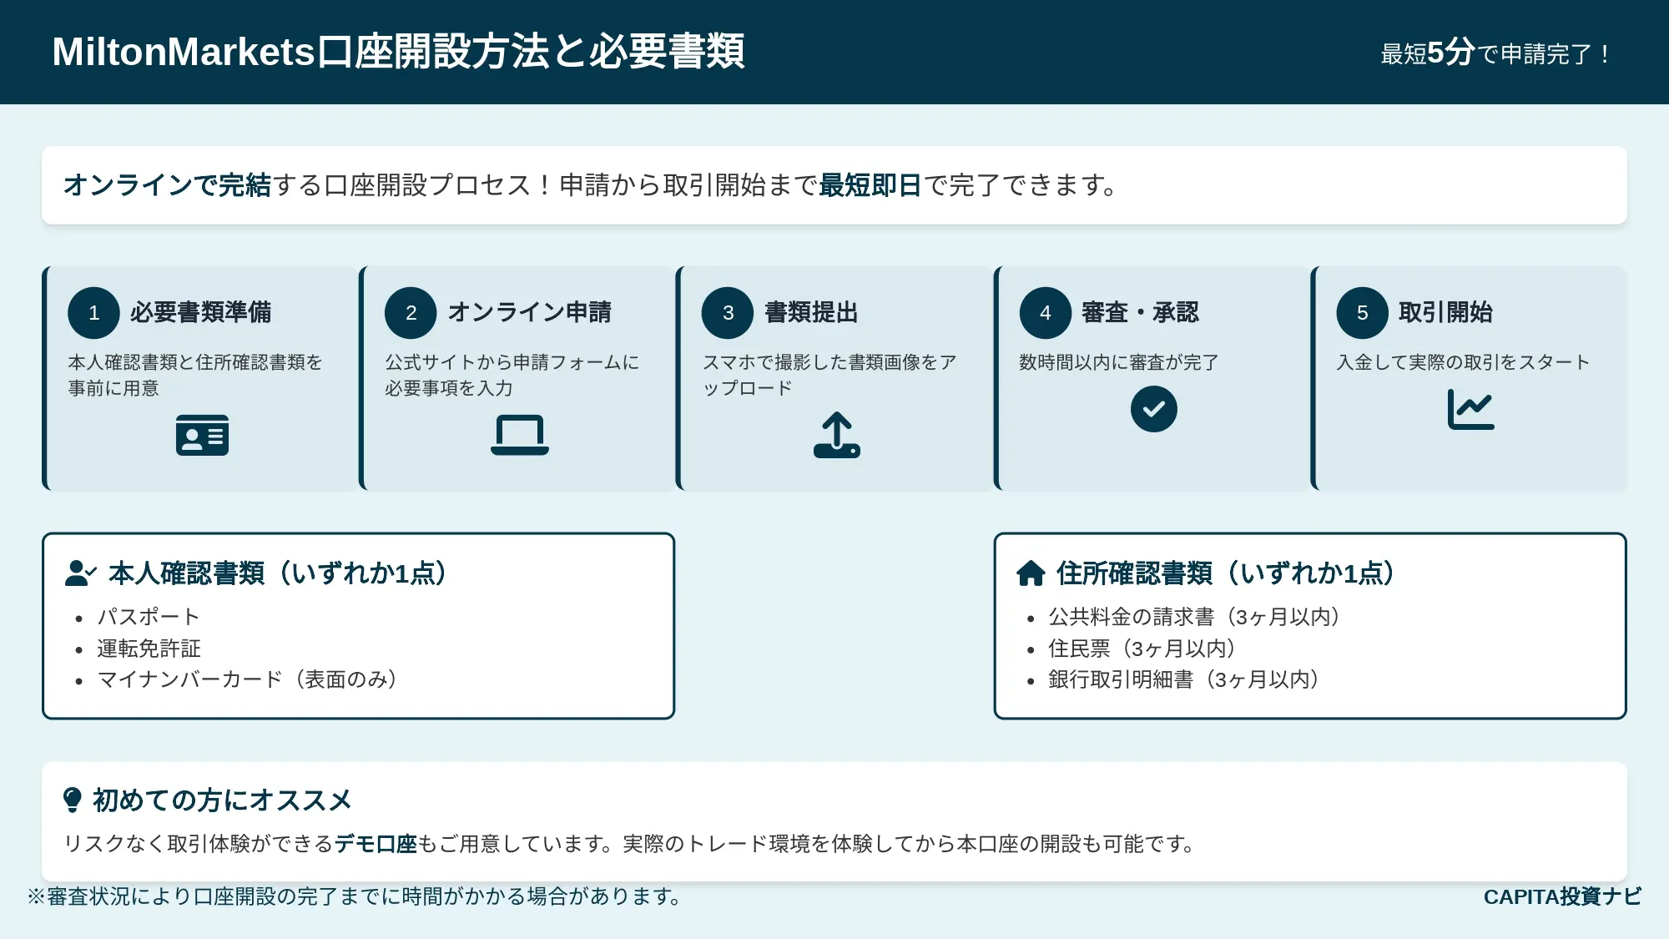The height and width of the screenshot is (939, 1669).
Task: Click the CAPITA投資ナビ brand label
Action: (1562, 896)
